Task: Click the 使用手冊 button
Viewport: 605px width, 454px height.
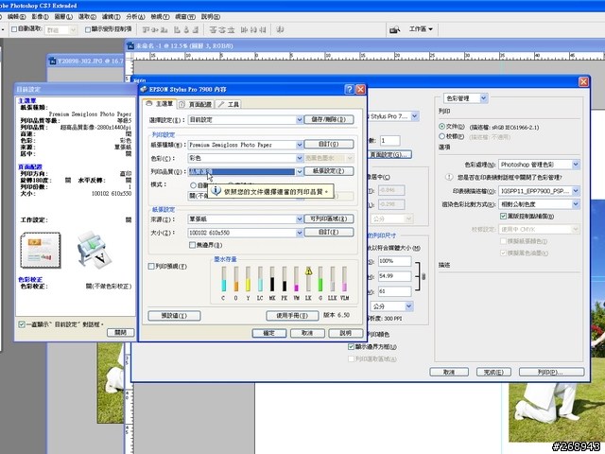Action: point(292,315)
